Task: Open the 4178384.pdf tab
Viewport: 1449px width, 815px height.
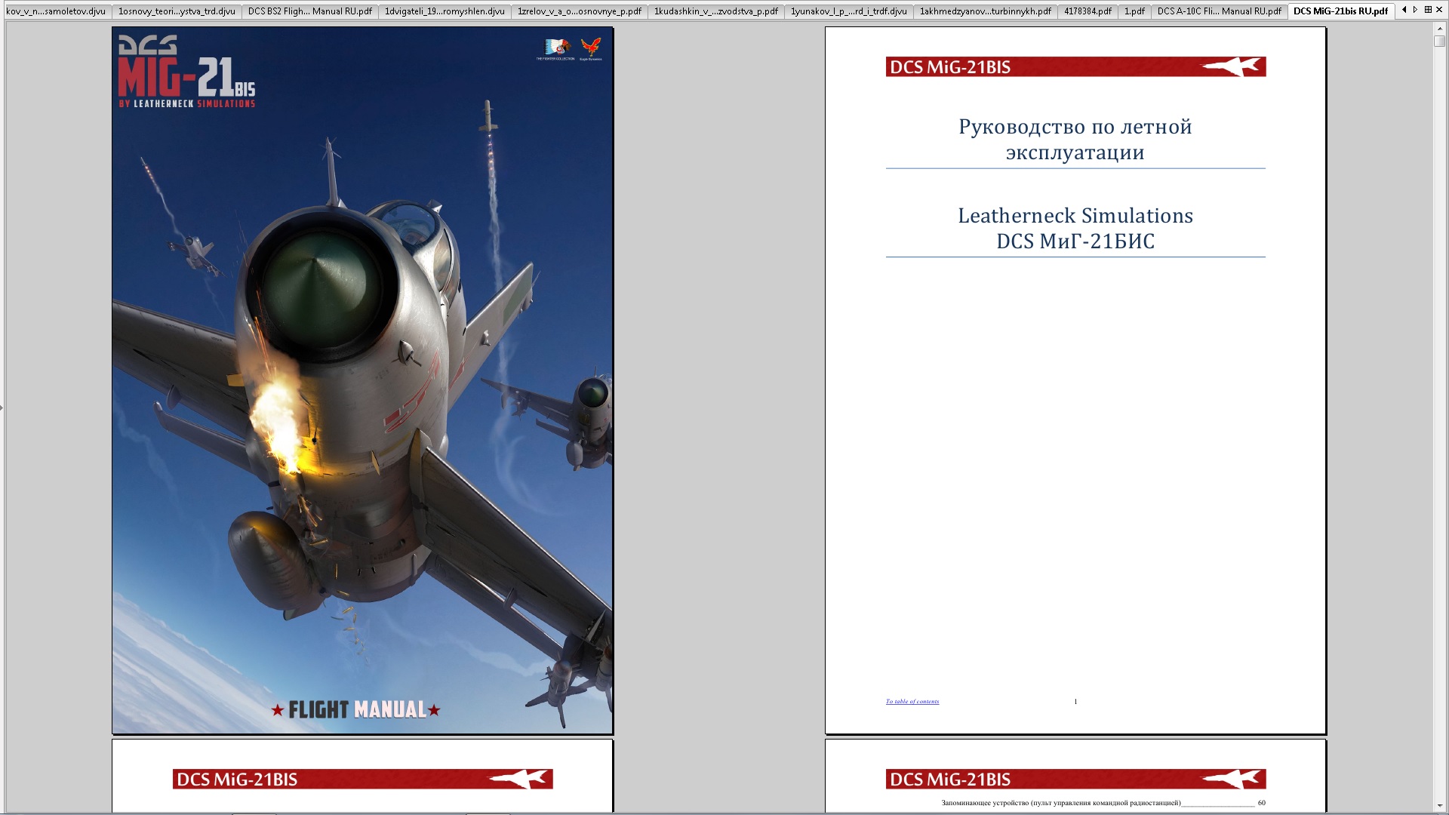Action: (x=1088, y=11)
